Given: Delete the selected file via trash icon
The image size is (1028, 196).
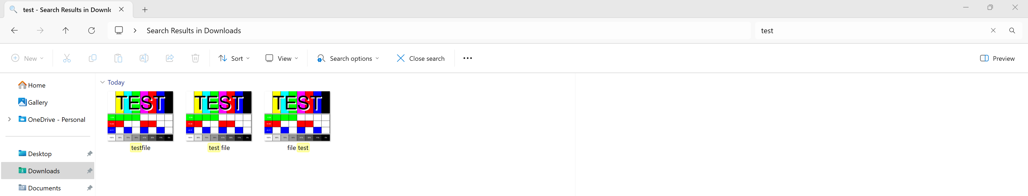Looking at the screenshot, I should point(195,58).
